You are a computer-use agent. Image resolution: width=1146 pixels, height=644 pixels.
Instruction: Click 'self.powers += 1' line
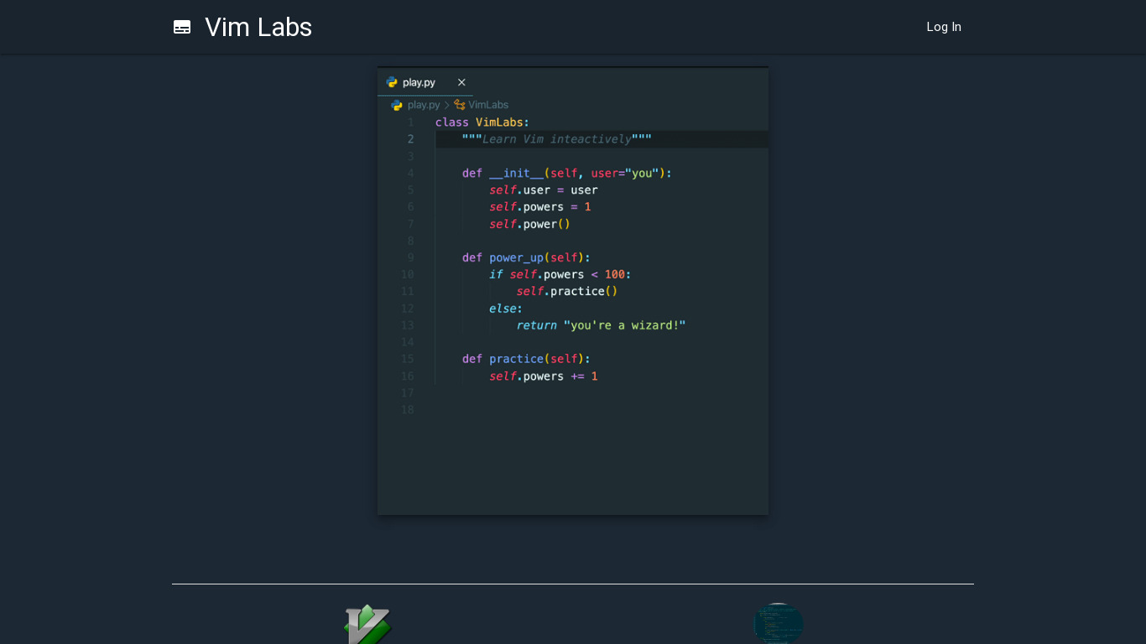pyautogui.click(x=544, y=377)
